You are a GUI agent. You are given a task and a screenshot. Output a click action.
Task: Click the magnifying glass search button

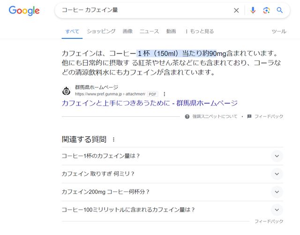point(280,10)
